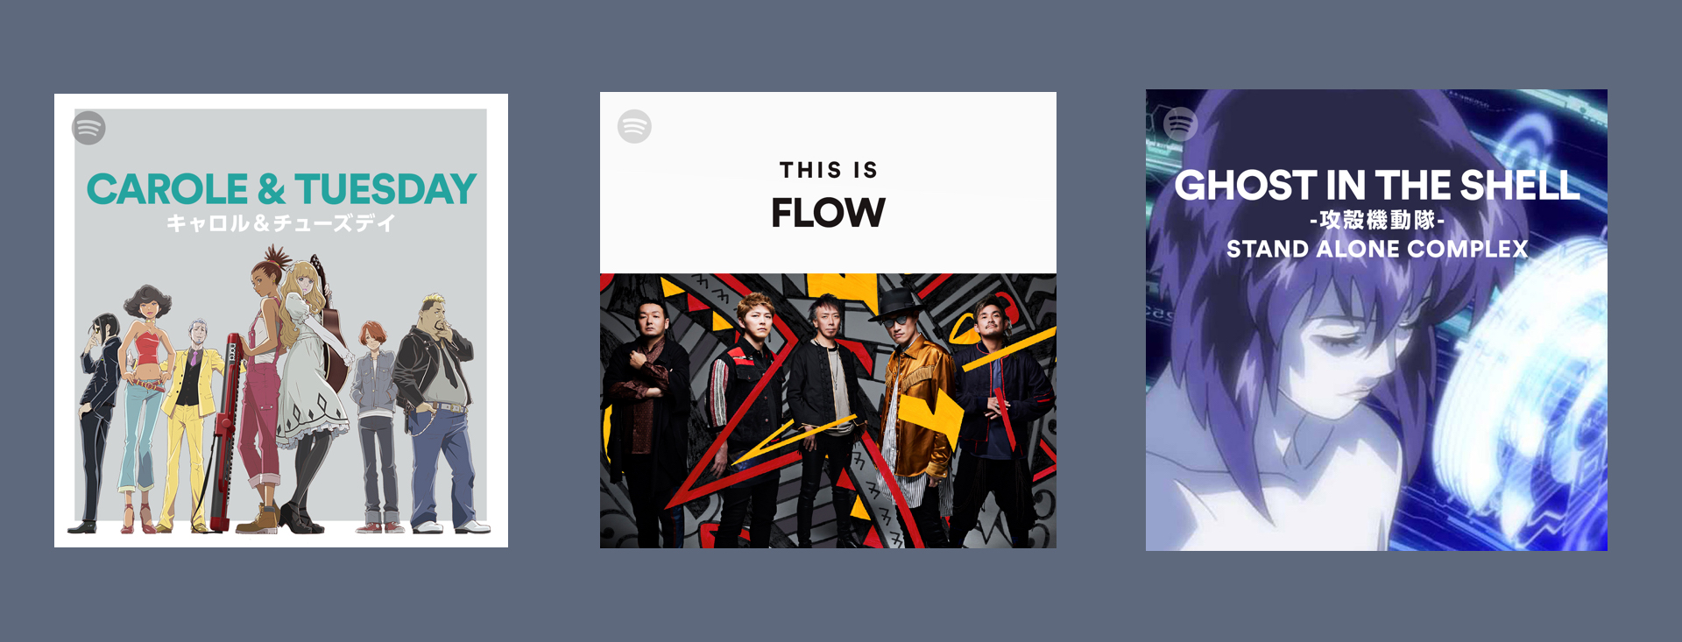1682x642 pixels.
Task: Click the Spotify logo on Carole & Tuesday cover
Action: tap(88, 128)
